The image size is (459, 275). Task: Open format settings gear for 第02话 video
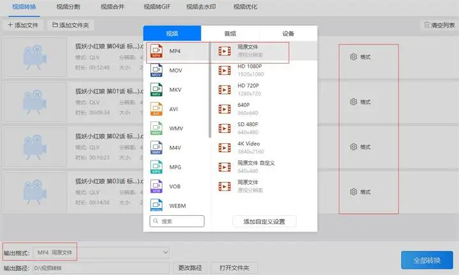point(353,146)
